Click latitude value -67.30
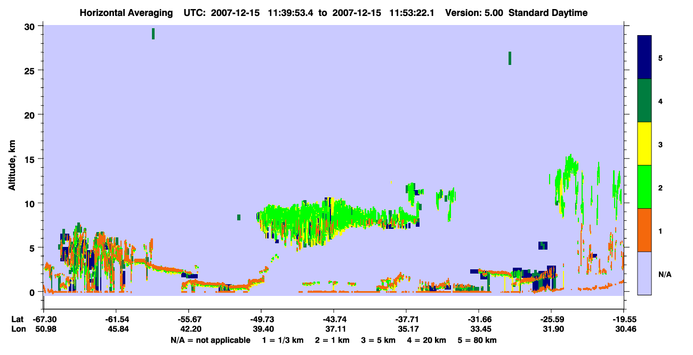693x355 pixels. click(x=44, y=319)
